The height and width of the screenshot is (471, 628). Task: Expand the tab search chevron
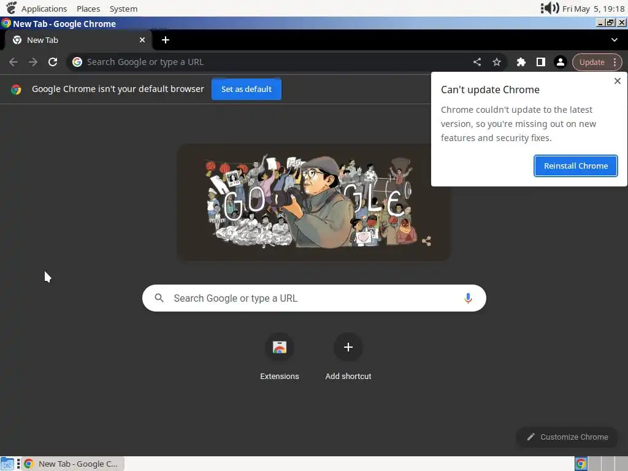coord(615,40)
